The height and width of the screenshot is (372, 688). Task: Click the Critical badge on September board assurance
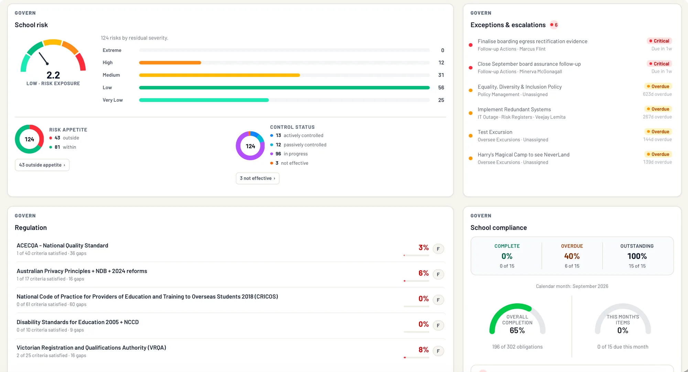[659, 64]
